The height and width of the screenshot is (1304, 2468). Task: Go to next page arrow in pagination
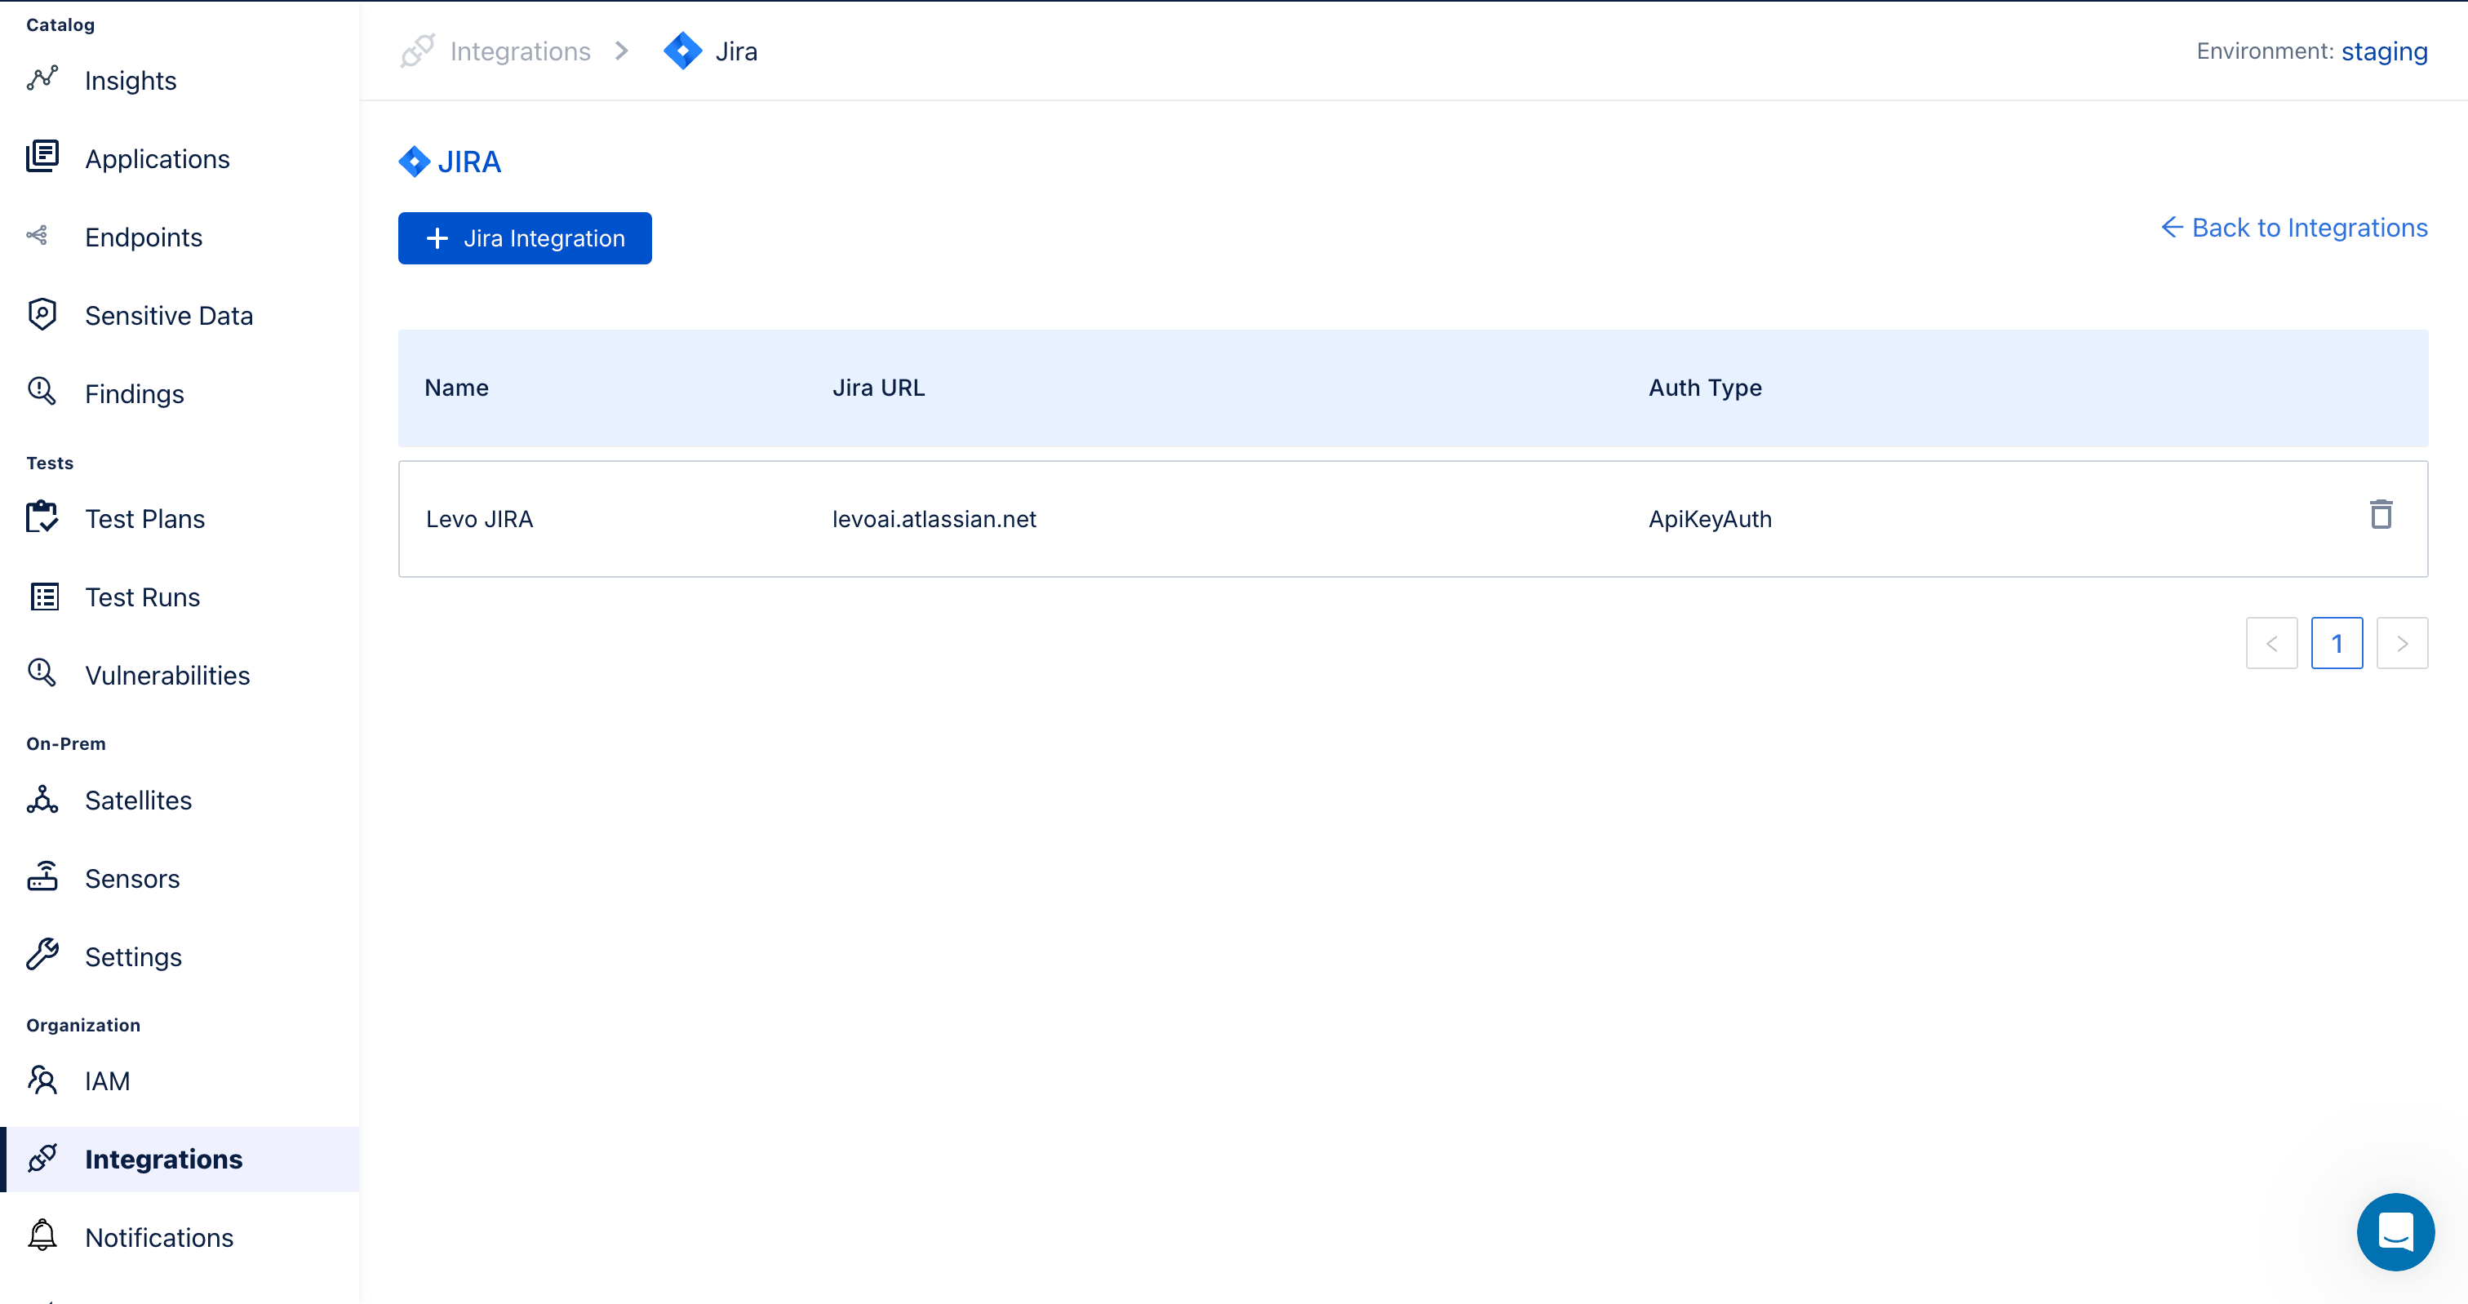(2401, 644)
